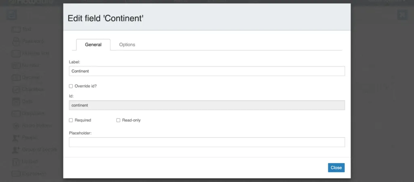The image size is (414, 182).
Task: Click the close editor icon at top right
Action: (402, 15)
